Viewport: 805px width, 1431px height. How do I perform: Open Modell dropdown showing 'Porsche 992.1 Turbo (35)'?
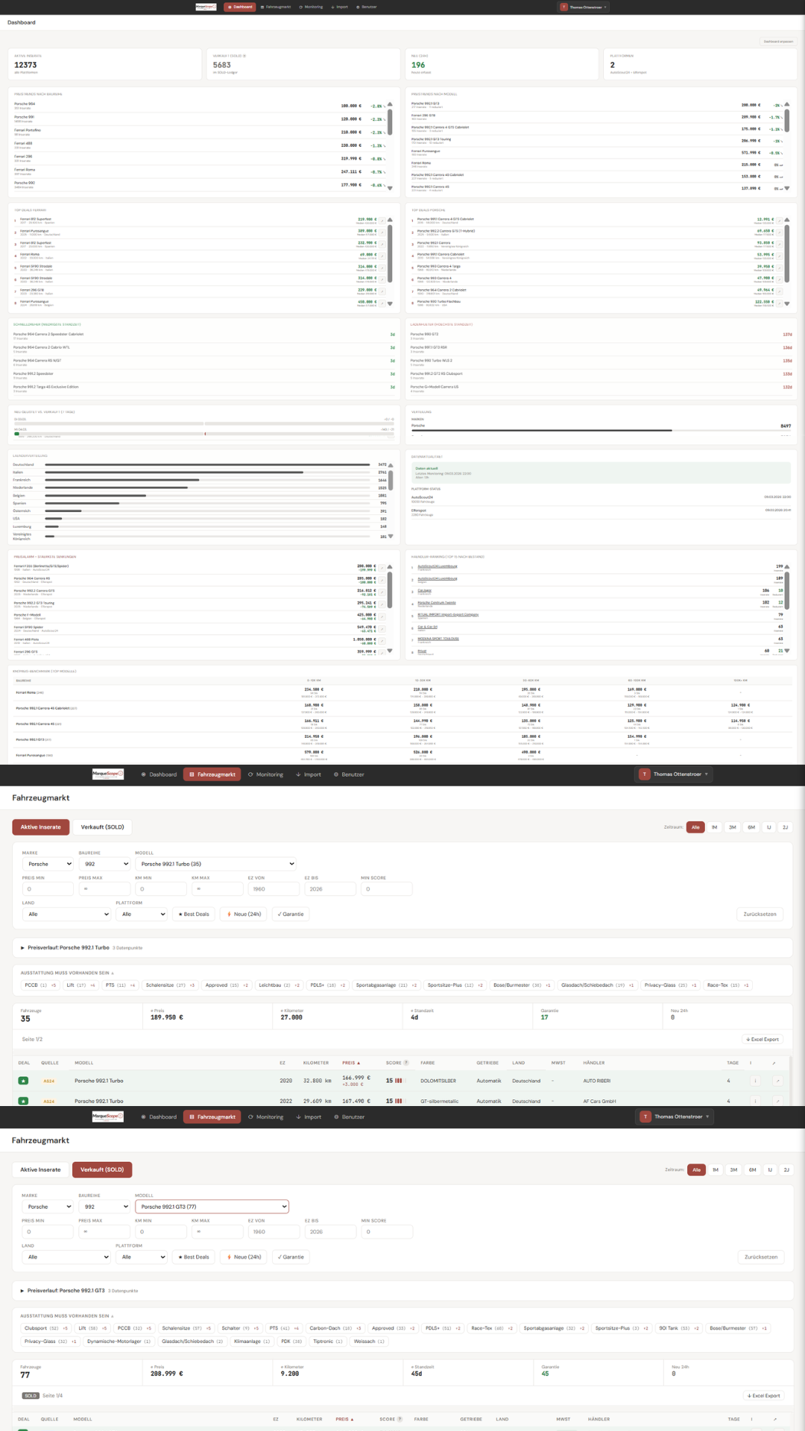[215, 864]
